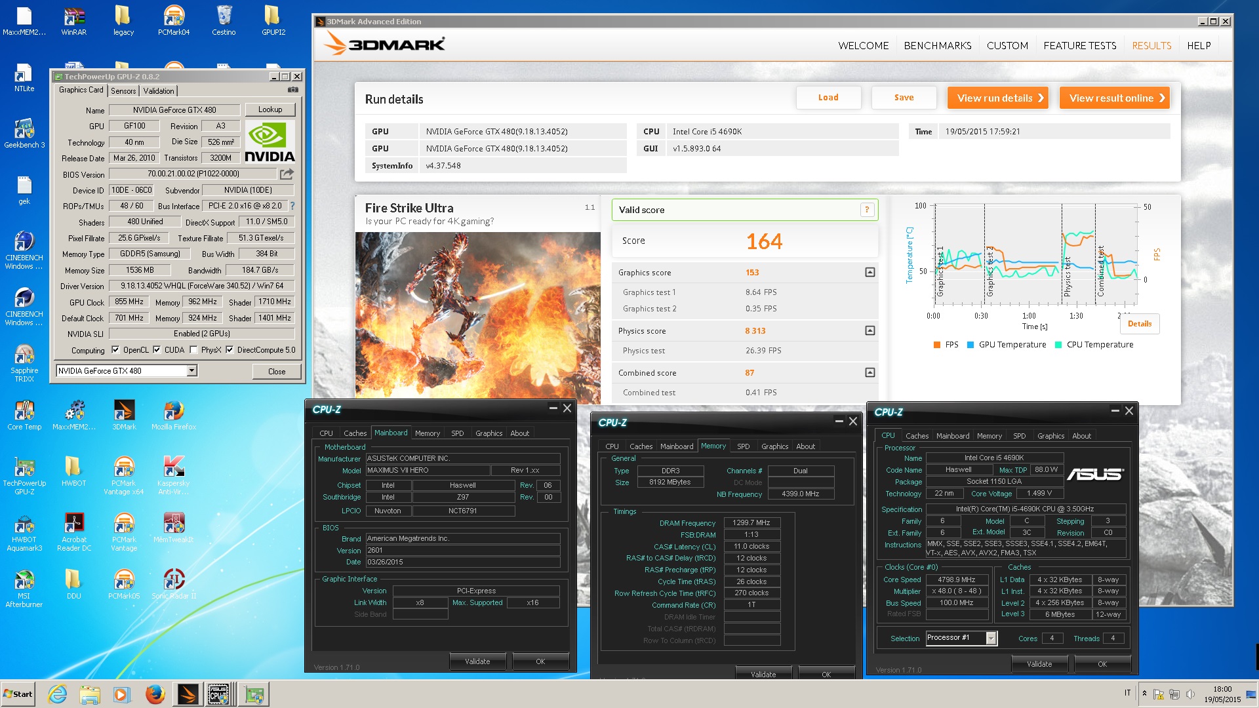Launch Geekbench 3 desktop shortcut
This screenshot has height=708, width=1259.
(24, 133)
